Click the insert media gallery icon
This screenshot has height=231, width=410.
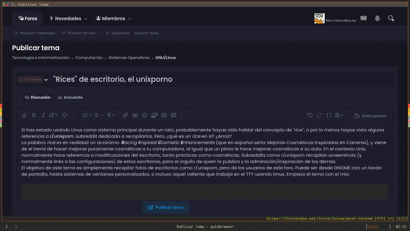[154, 115]
